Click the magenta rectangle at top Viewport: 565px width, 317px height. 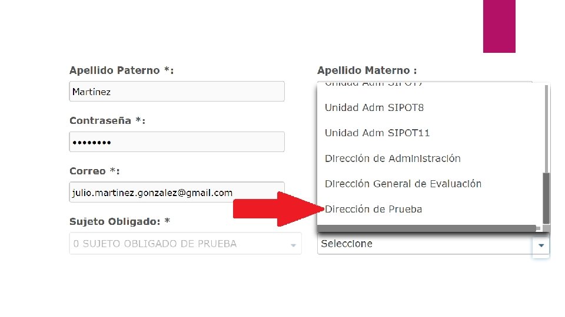(x=499, y=26)
